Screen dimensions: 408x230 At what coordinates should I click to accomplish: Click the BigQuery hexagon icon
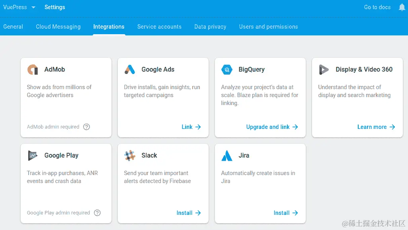[x=227, y=70]
